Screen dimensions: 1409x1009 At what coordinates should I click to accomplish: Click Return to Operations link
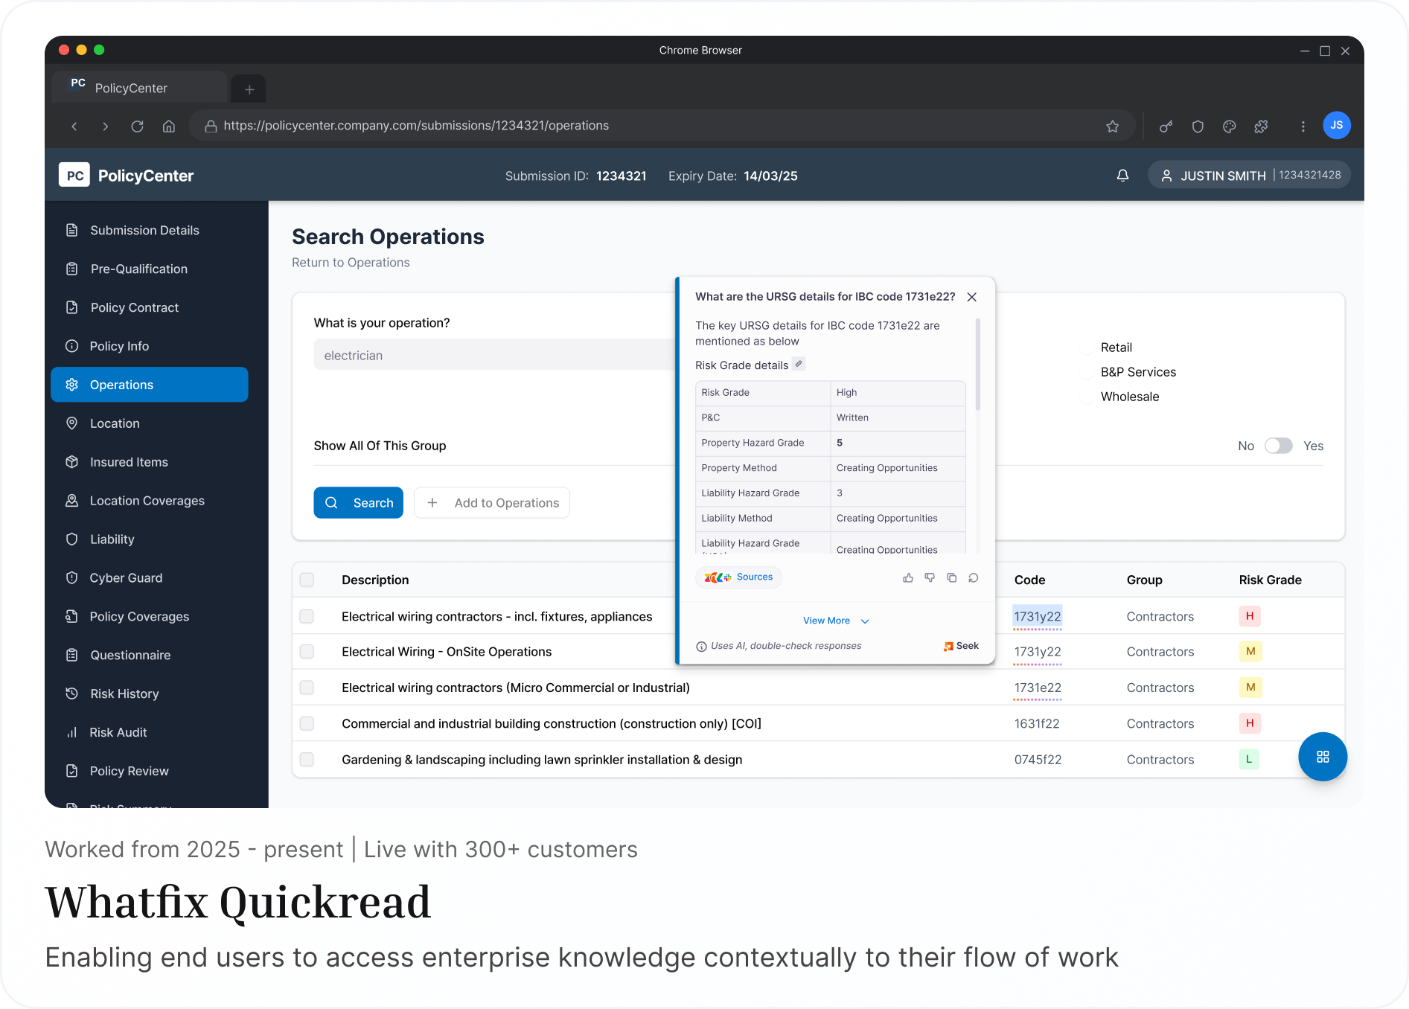tap(351, 263)
